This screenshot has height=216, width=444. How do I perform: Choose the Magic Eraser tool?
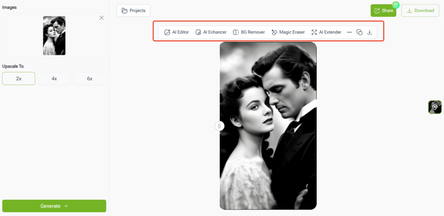point(288,32)
